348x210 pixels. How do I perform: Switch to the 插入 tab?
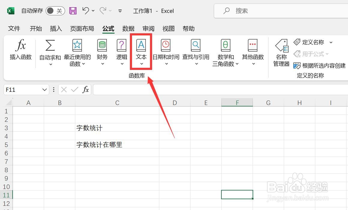tap(56, 28)
